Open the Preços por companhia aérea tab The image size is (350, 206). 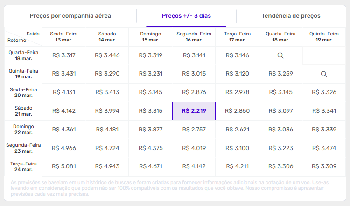(70, 16)
